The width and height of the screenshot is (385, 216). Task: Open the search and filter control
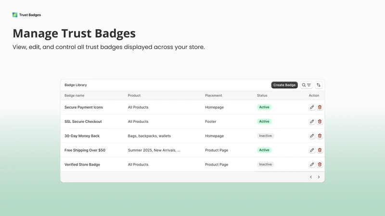pyautogui.click(x=306, y=85)
